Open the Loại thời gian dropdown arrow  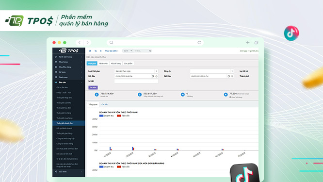[157, 71]
